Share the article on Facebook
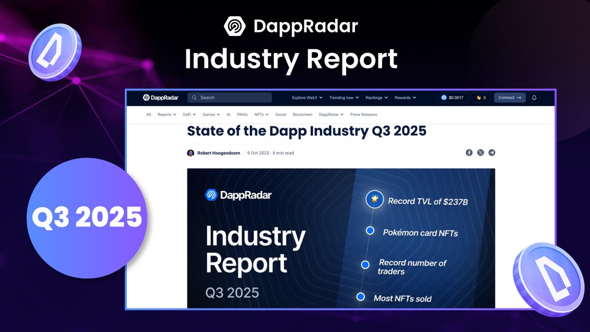The width and height of the screenshot is (590, 332). 469,152
